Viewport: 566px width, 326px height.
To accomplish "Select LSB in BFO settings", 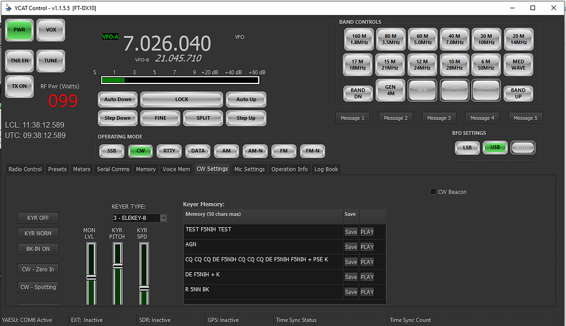I will tap(467, 148).
